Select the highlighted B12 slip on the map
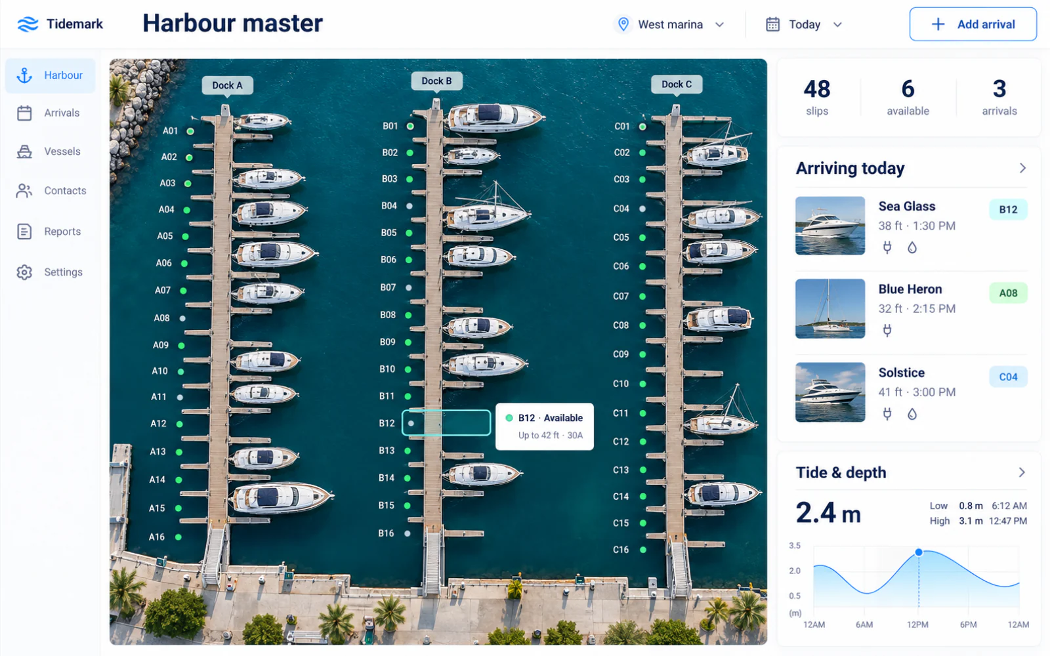The width and height of the screenshot is (1050, 656). [x=446, y=423]
